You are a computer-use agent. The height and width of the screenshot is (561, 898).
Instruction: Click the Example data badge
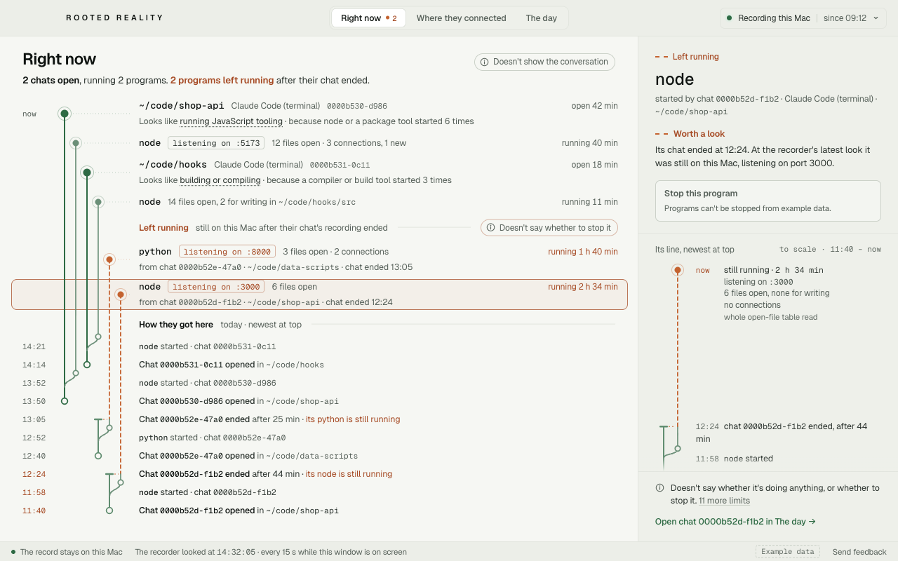787,552
